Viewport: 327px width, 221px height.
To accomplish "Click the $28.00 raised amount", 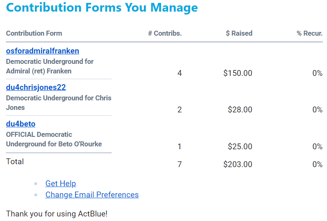I will coord(240,110).
